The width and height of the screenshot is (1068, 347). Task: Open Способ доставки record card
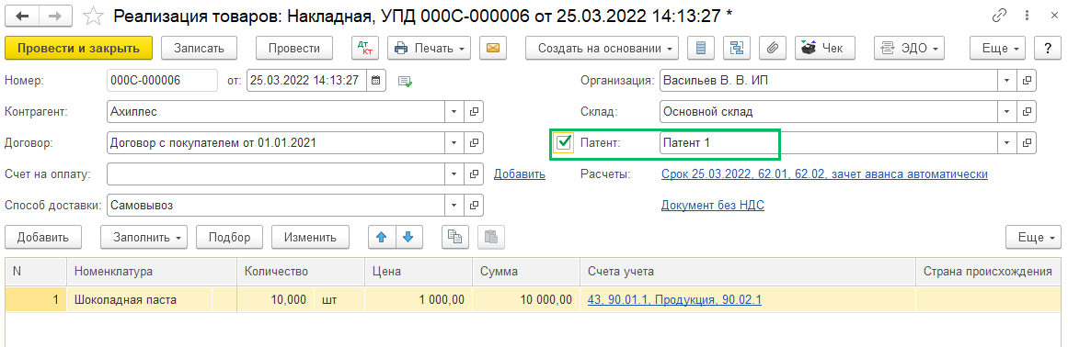(x=474, y=205)
